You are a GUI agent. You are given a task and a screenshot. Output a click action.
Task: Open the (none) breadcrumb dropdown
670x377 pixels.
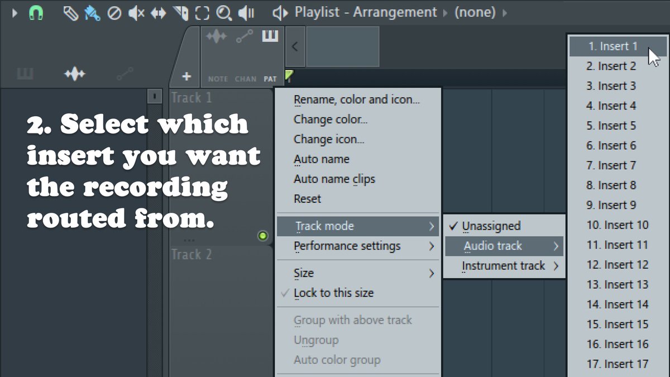[x=505, y=12]
